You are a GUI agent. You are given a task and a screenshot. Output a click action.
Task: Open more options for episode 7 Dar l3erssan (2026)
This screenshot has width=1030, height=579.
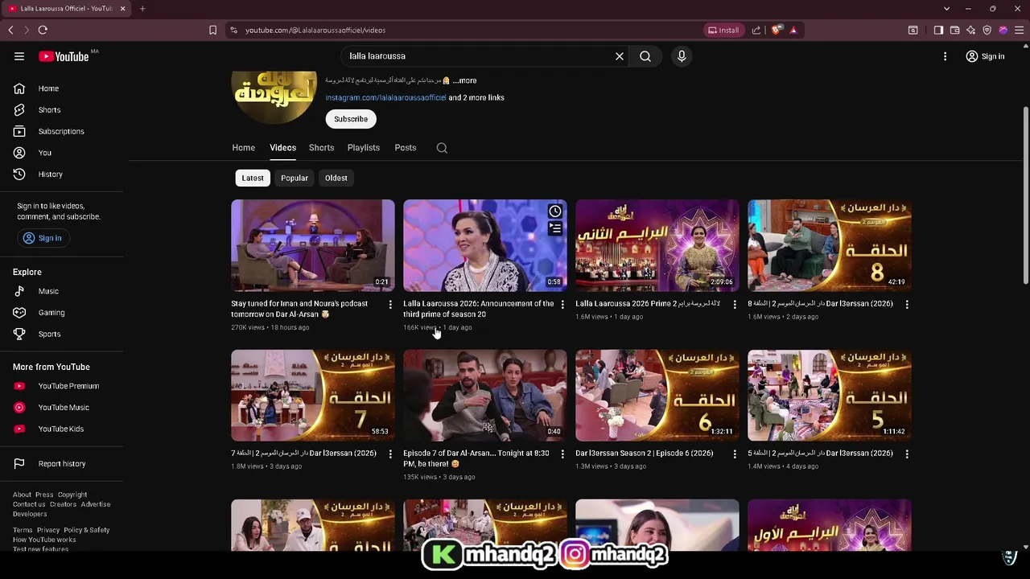coord(390,454)
